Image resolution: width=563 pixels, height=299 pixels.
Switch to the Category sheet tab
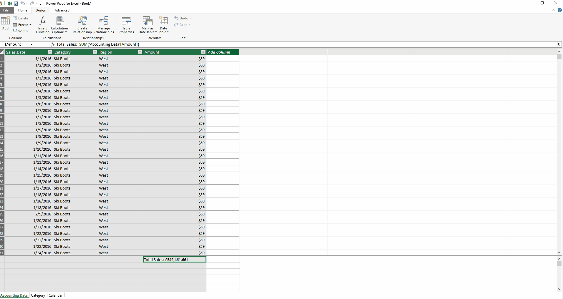click(x=38, y=295)
